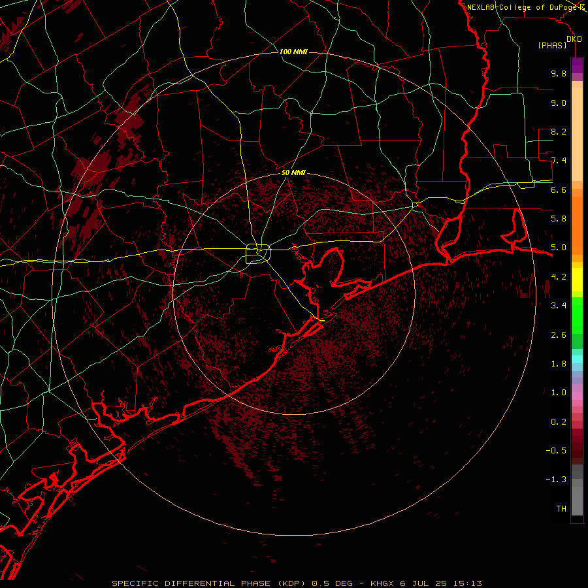The height and width of the screenshot is (588, 588).
Task: Click the DKD product code label
Action: [574, 39]
